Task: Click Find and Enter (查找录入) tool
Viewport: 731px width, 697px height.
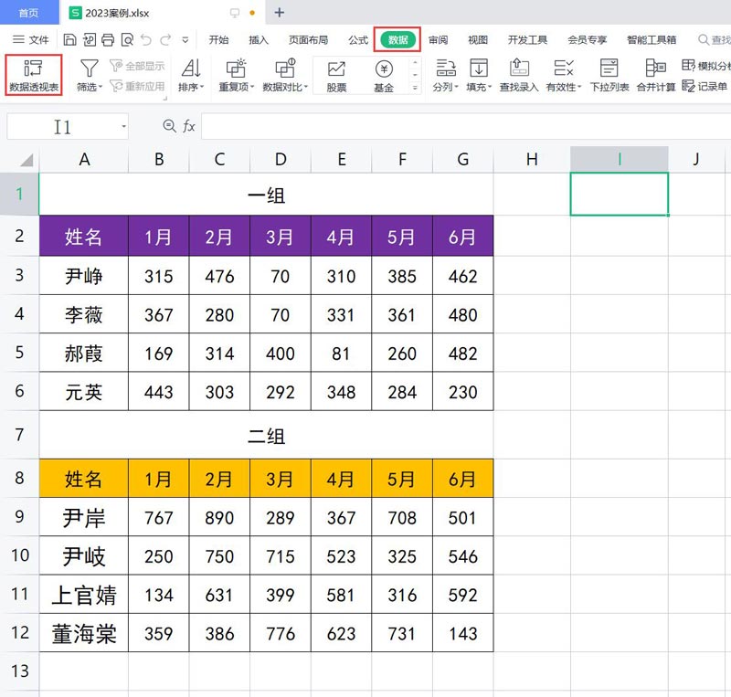Action: tap(519, 75)
